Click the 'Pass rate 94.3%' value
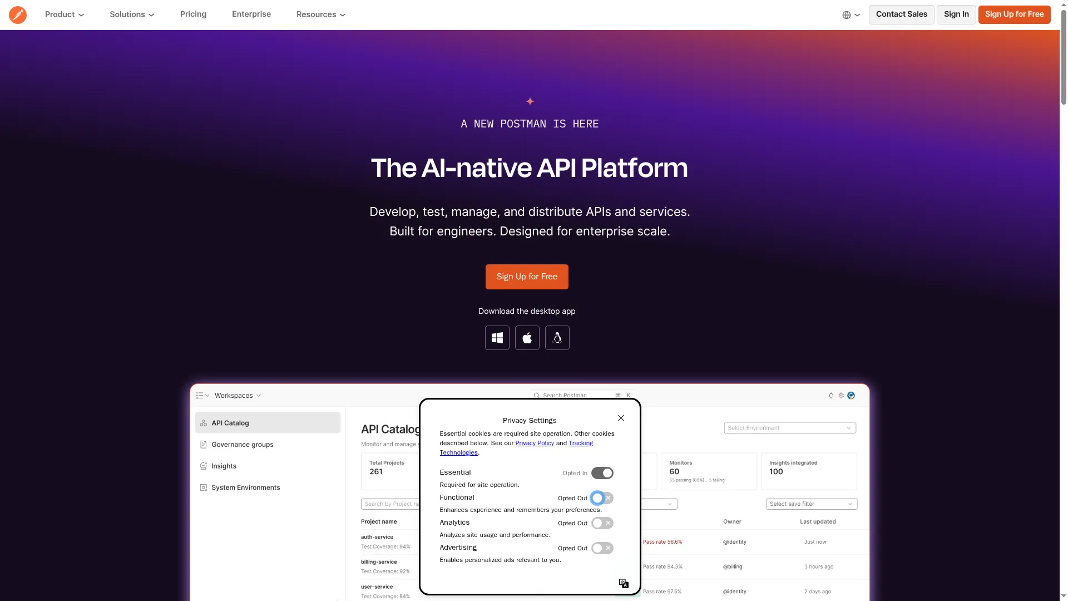This screenshot has width=1068, height=601. [662, 567]
